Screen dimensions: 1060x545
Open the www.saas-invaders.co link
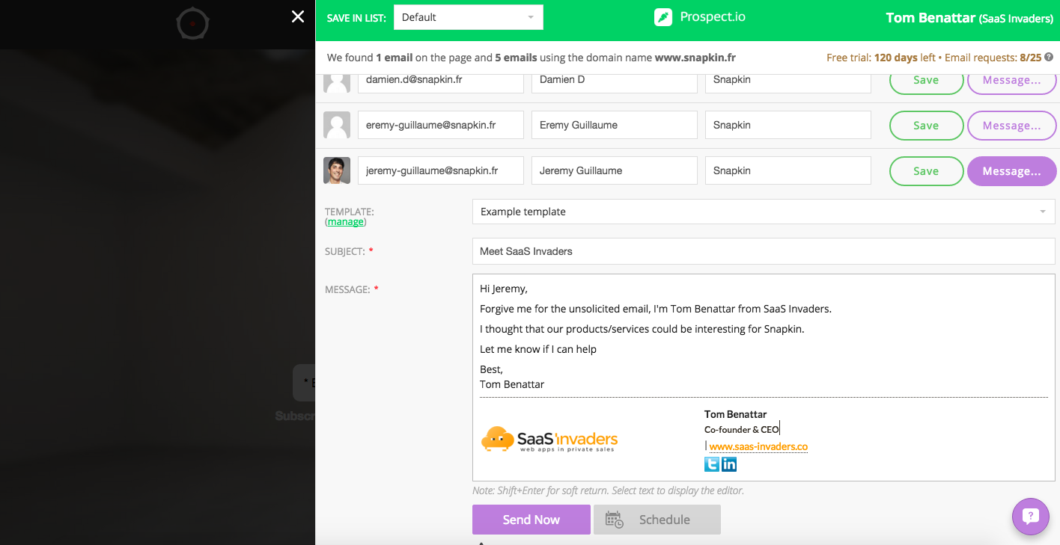(758, 446)
